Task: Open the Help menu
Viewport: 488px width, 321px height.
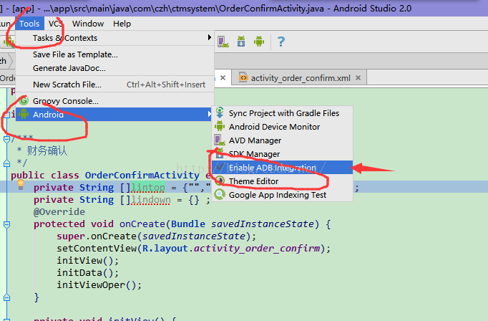Action: point(122,24)
